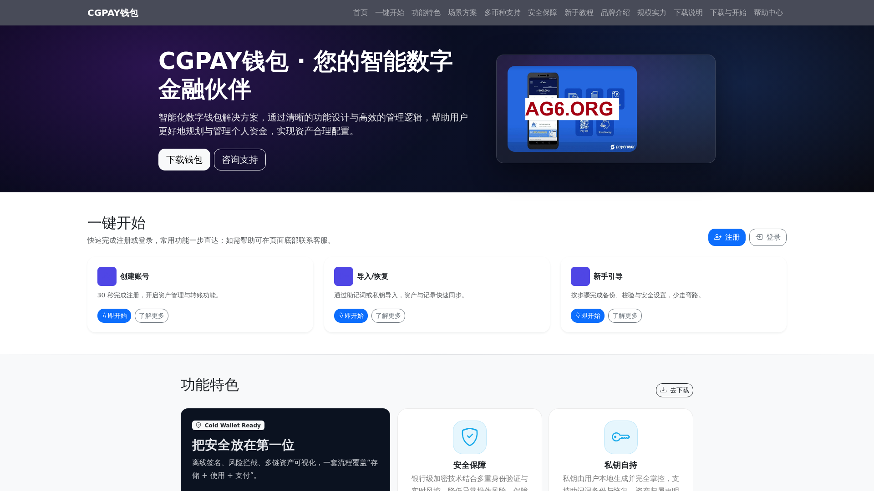This screenshot has width=874, height=491.
Task: Click the user-plus icon in 注册
Action: [718, 237]
